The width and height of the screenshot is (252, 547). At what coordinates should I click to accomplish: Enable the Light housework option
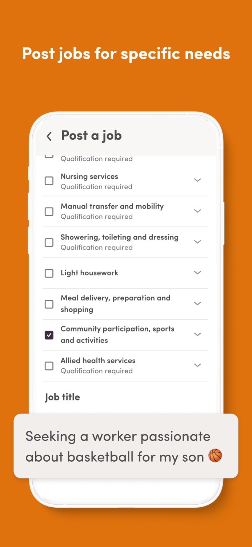[x=49, y=273]
